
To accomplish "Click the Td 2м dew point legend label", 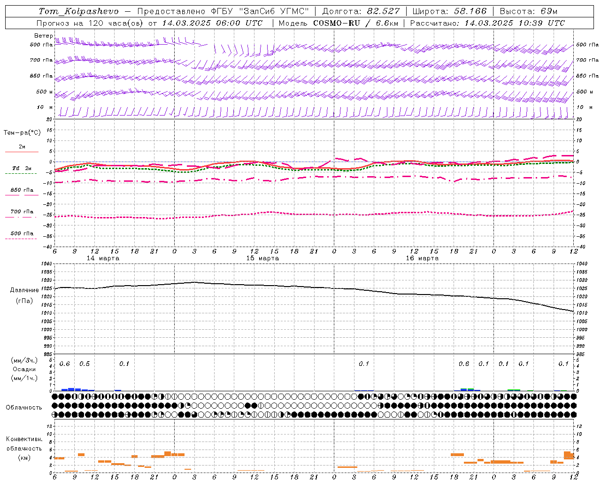I will 22,168.
